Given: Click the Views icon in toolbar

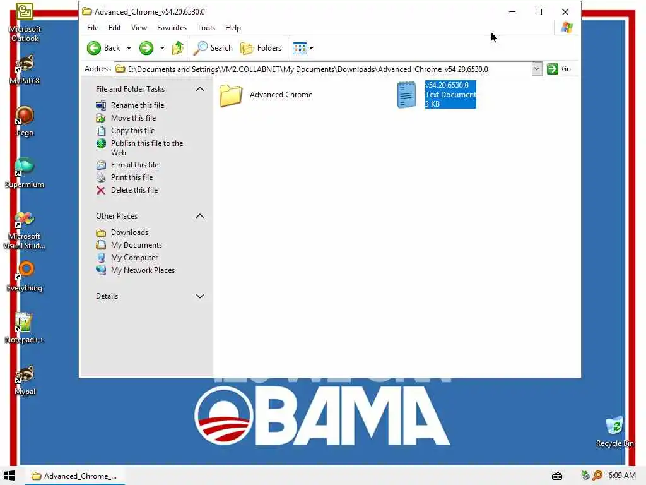Looking at the screenshot, I should [300, 48].
